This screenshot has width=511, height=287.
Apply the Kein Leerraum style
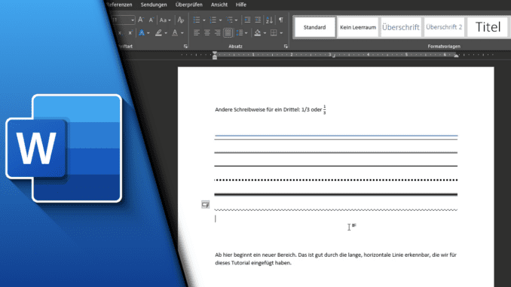coord(358,27)
